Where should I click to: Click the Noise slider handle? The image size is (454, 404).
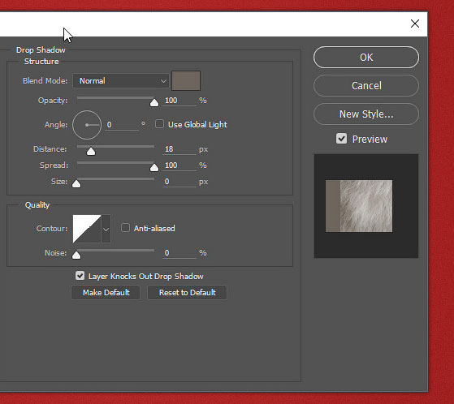pos(76,255)
